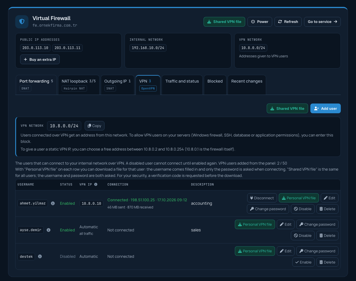This screenshot has width=356, height=281.
Task: Click the public IP 203.0.113.10
Action: (x=35, y=48)
